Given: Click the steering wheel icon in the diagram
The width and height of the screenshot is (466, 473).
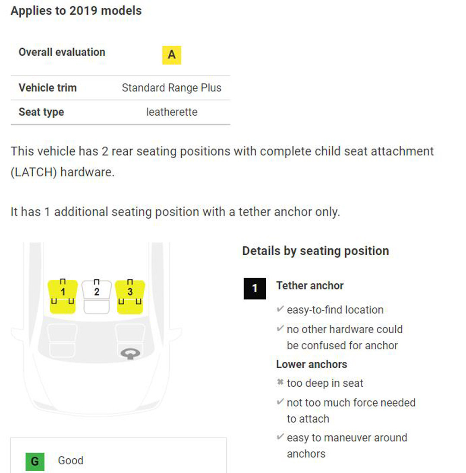Looking at the screenshot, I should 130,354.
